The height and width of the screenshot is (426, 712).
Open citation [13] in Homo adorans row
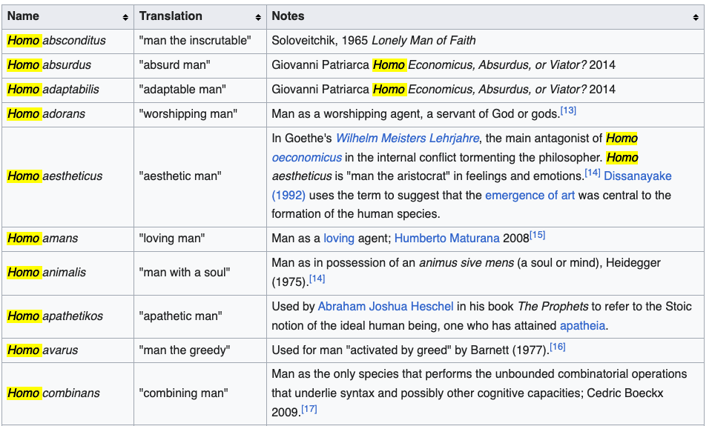[x=568, y=110]
